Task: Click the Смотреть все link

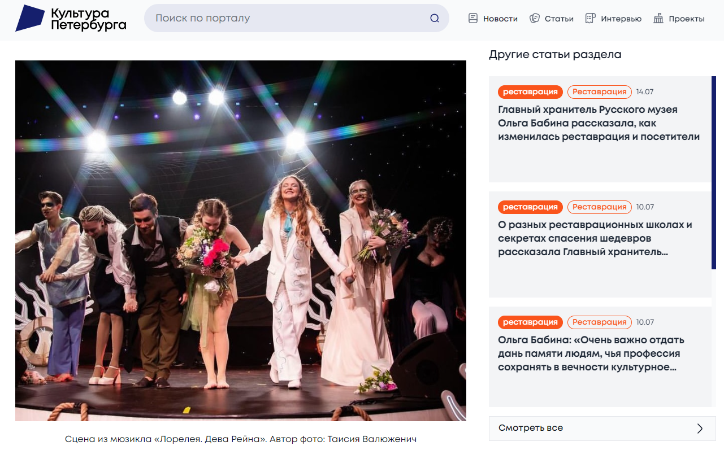Action: [x=529, y=427]
